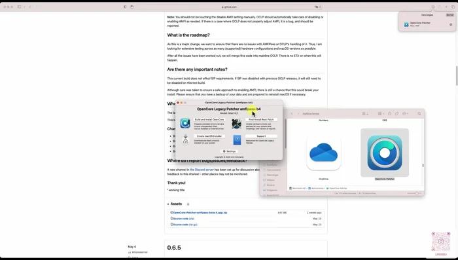The width and height of the screenshot is (458, 260).
Task: Click the Finder tag icon
Action: (396, 113)
